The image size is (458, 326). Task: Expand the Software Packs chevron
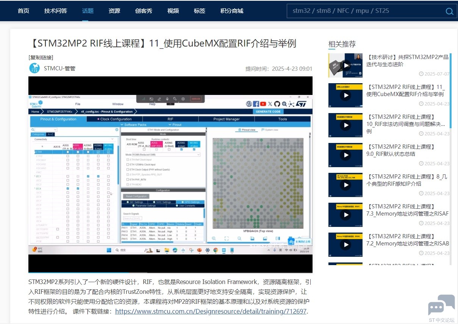tap(122, 124)
